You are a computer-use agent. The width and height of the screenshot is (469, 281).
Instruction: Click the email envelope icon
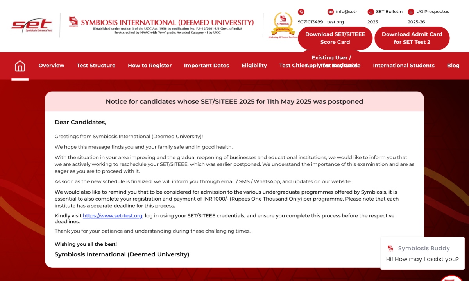[x=331, y=12]
